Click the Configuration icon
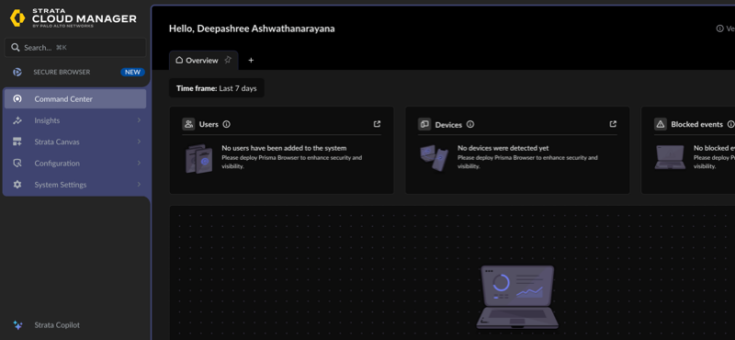This screenshot has width=735, height=340. click(x=17, y=164)
